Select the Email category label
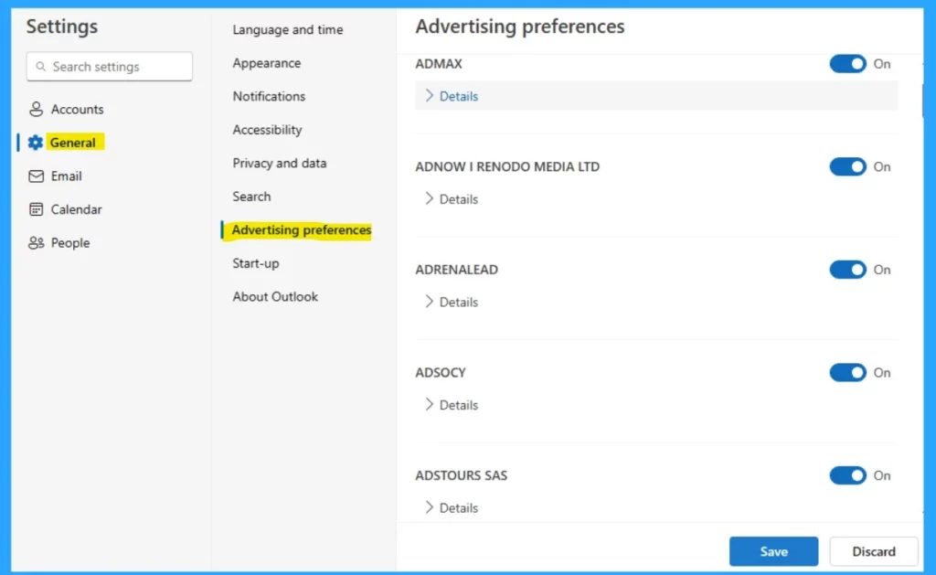Viewport: 936px width, 575px height. [x=66, y=176]
